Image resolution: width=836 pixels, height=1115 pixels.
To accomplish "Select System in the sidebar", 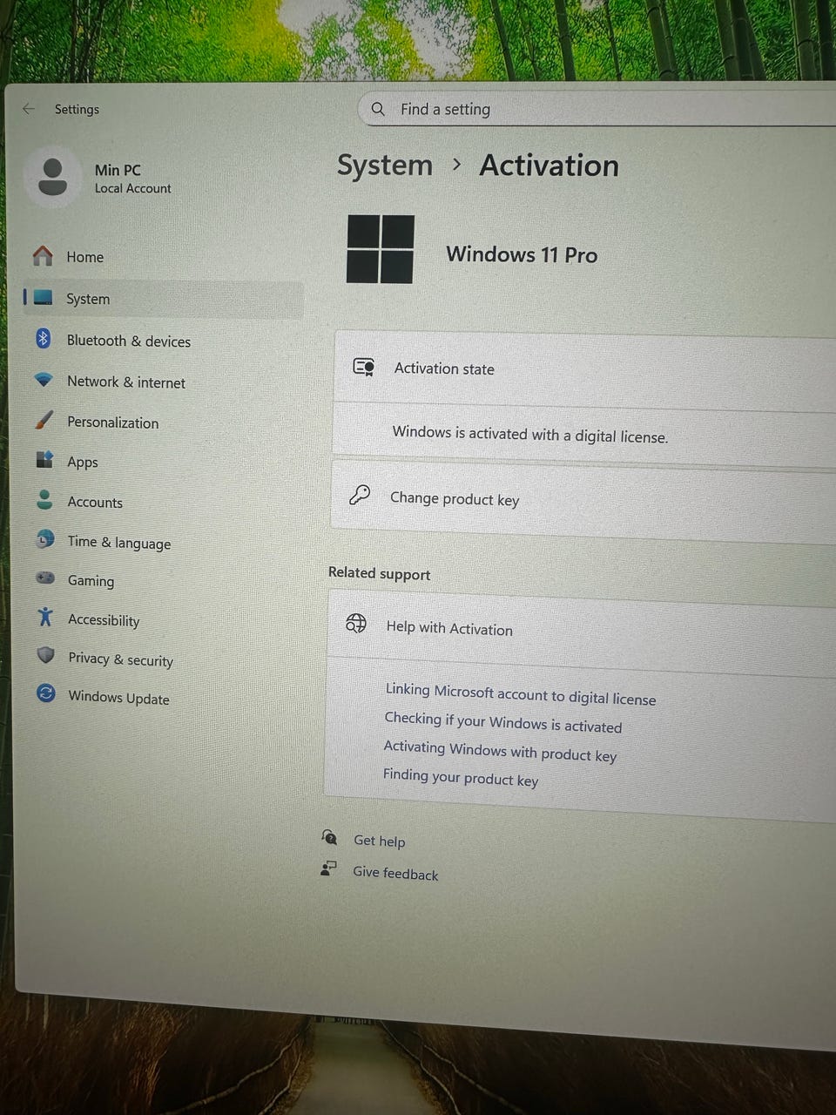I will (164, 299).
